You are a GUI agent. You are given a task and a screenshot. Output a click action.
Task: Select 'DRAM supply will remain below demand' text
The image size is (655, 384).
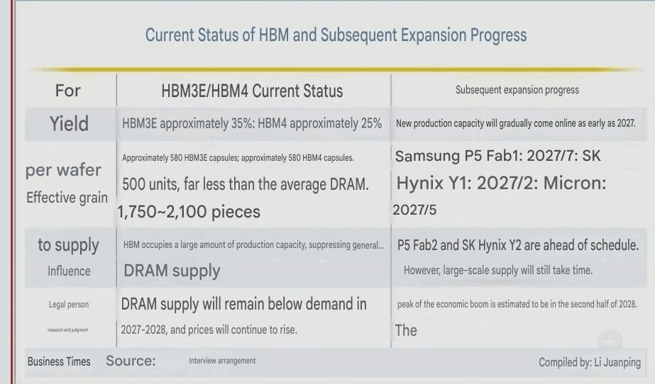tap(244, 304)
